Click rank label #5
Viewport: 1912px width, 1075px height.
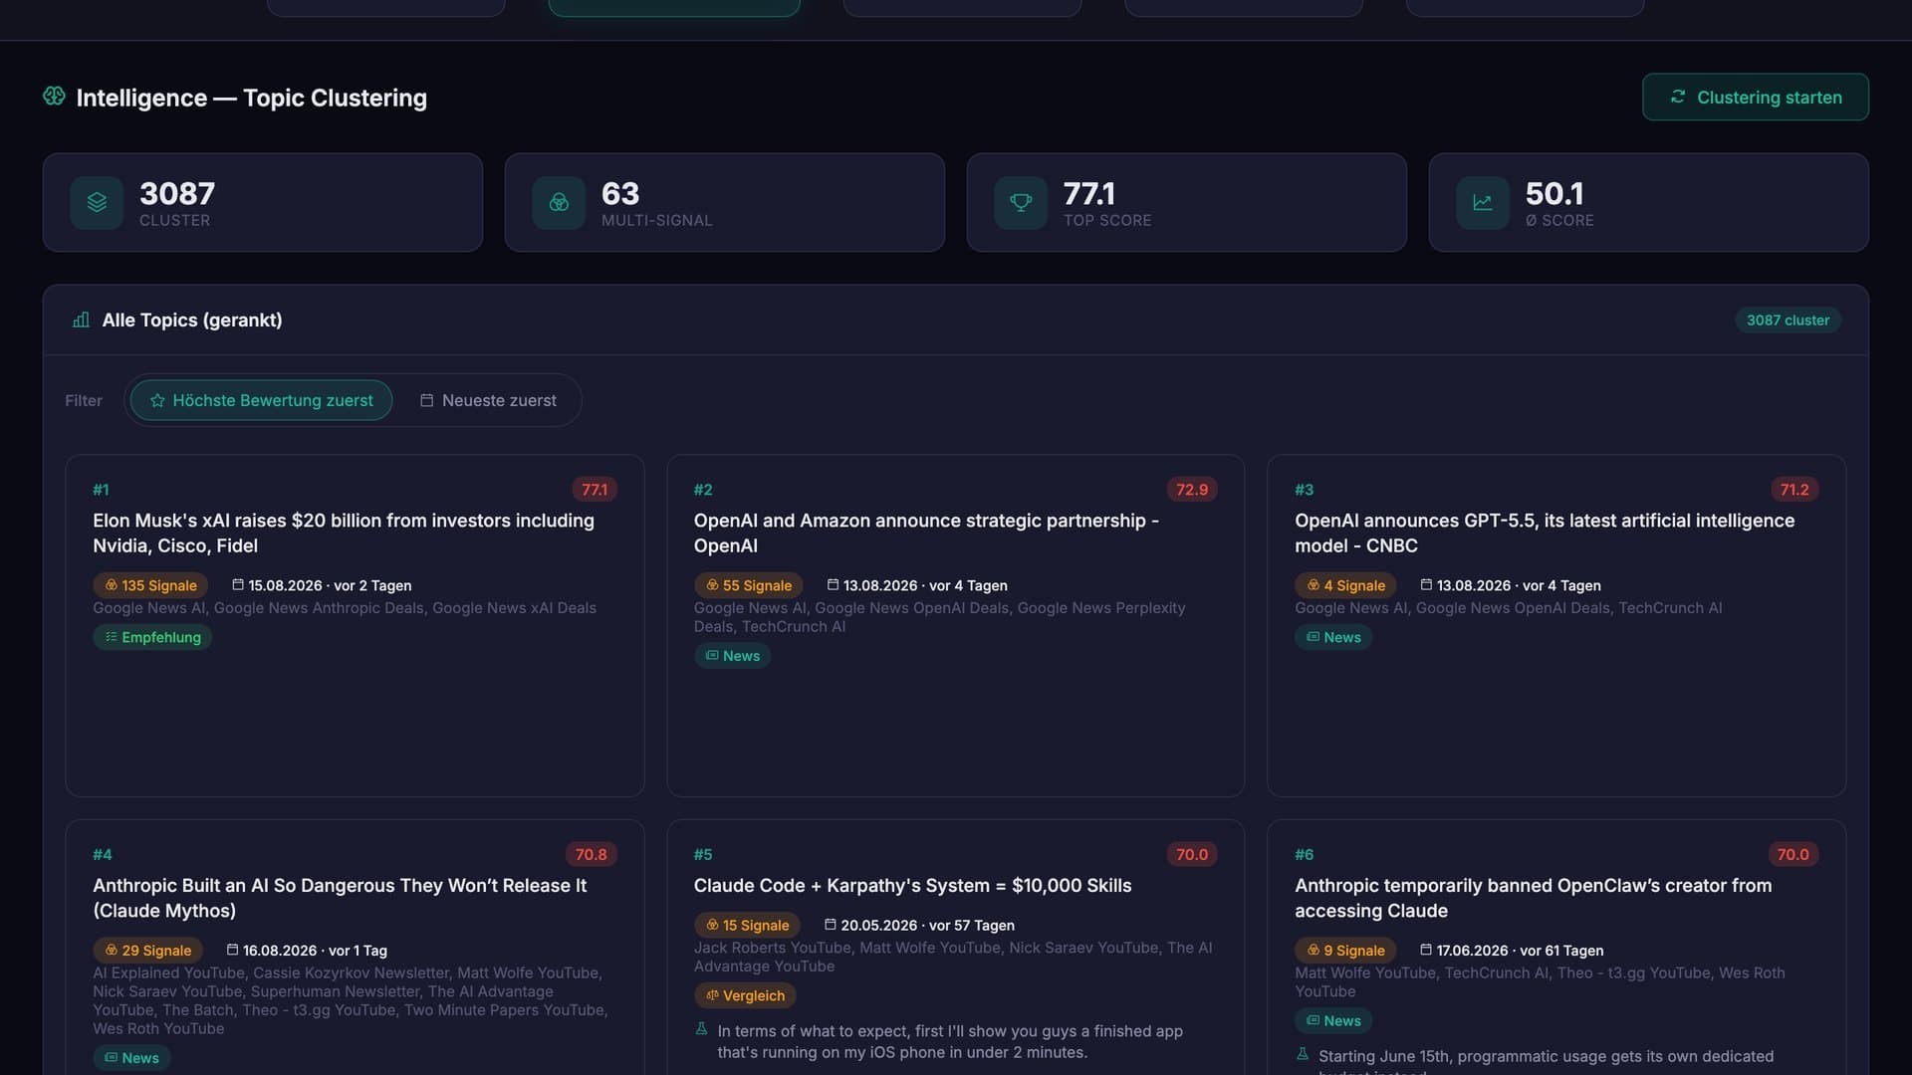(703, 855)
